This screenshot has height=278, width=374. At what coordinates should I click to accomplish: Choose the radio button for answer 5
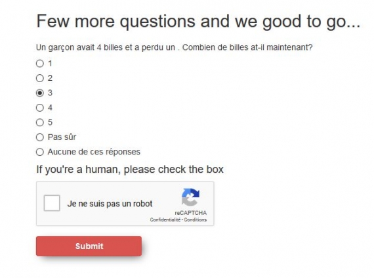pos(40,122)
